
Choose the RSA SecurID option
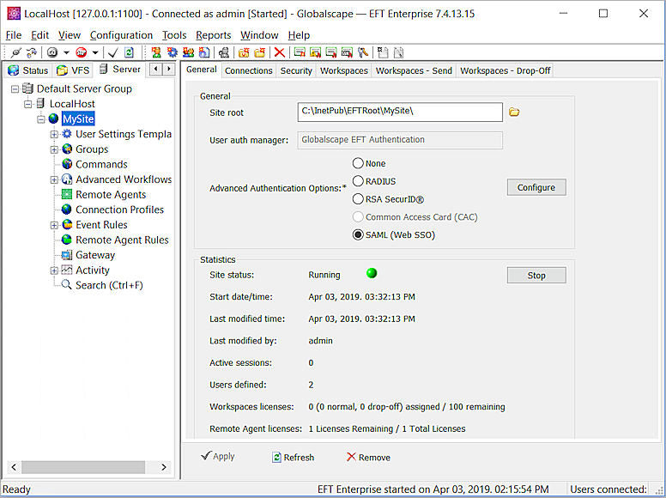(358, 199)
